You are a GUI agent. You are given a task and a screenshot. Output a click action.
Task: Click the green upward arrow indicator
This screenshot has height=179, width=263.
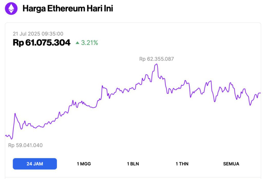point(77,42)
